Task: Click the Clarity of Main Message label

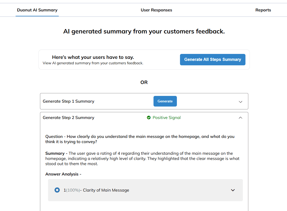Action: [x=106, y=190]
